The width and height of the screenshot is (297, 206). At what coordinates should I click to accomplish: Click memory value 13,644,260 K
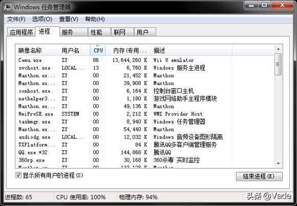tap(130, 60)
